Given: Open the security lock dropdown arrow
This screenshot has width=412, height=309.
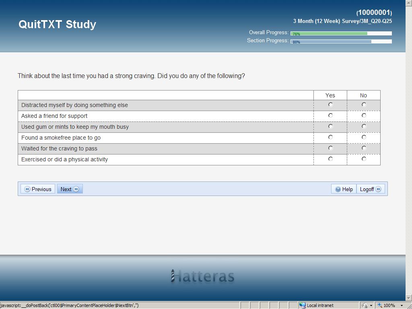Looking at the screenshot, I should [x=371, y=305].
